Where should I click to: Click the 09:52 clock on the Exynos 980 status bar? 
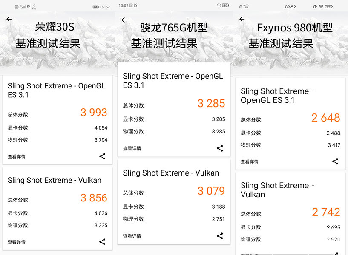point(290,7)
